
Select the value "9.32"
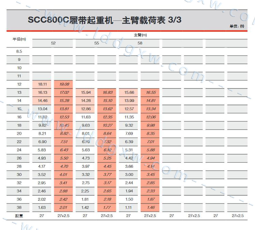(x=129, y=125)
